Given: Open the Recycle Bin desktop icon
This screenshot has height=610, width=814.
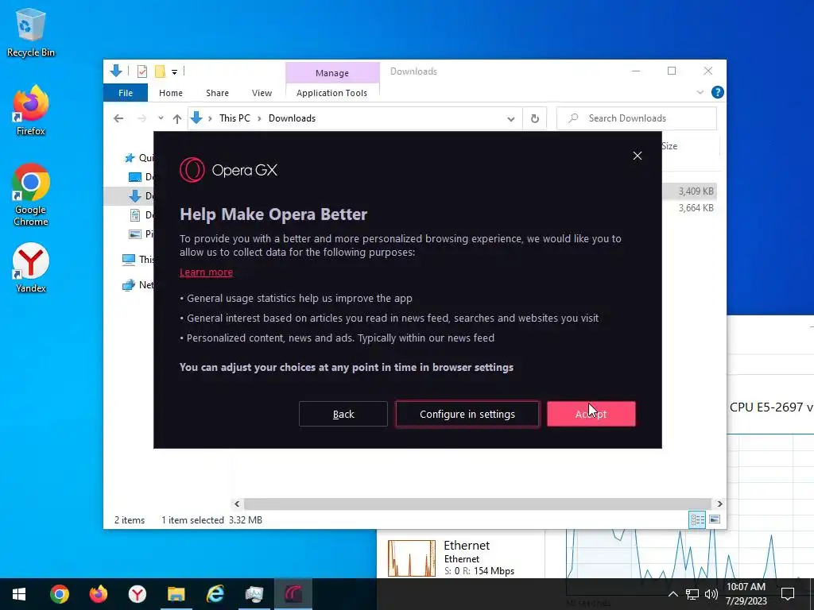Looking at the screenshot, I should pos(31,32).
